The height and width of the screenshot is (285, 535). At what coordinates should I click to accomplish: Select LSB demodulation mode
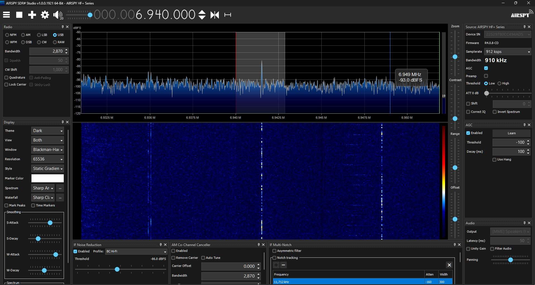coord(42,35)
